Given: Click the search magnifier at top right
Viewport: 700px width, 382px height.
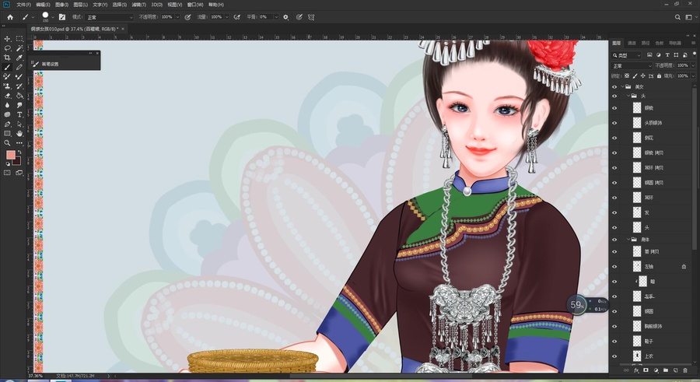Looking at the screenshot, I should (677, 17).
